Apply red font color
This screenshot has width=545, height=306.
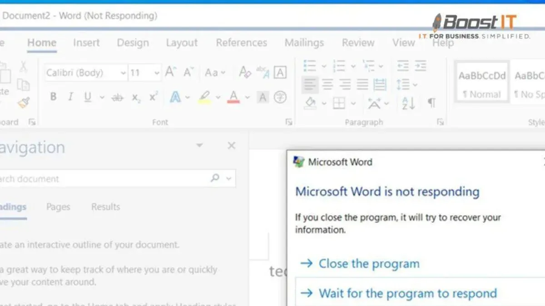[233, 97]
